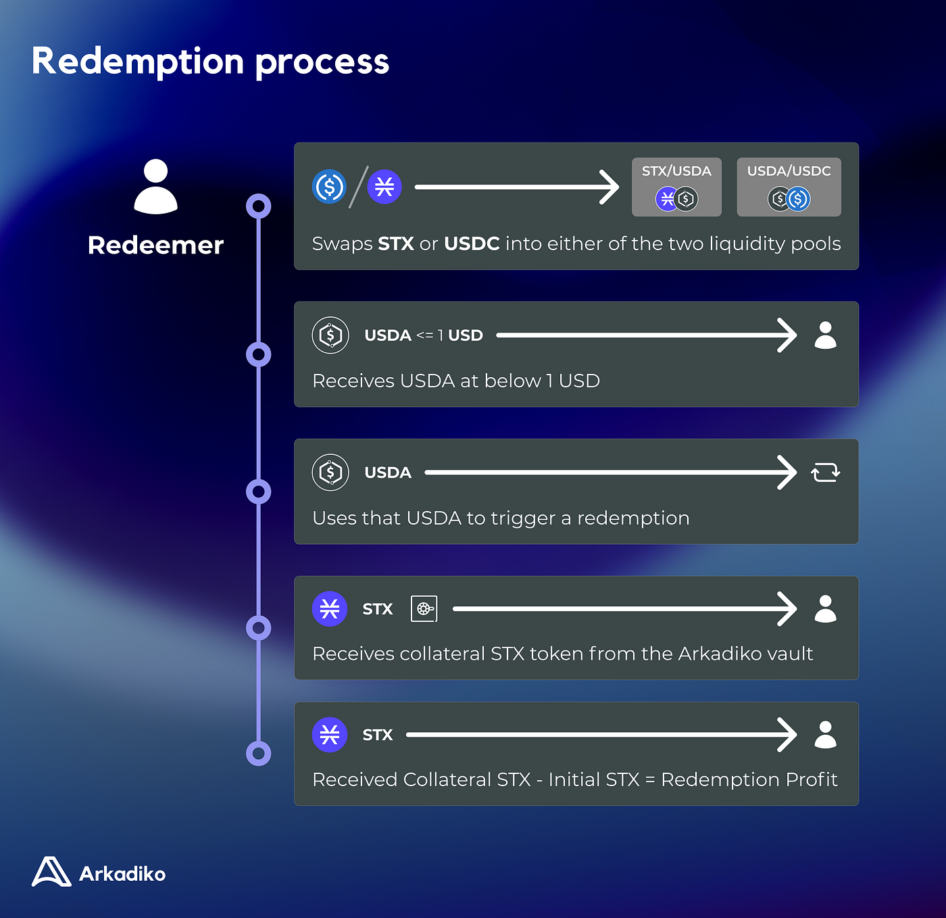Click the "Receives collateral STX token" description text
The width and height of the screenshot is (946, 918).
point(562,654)
